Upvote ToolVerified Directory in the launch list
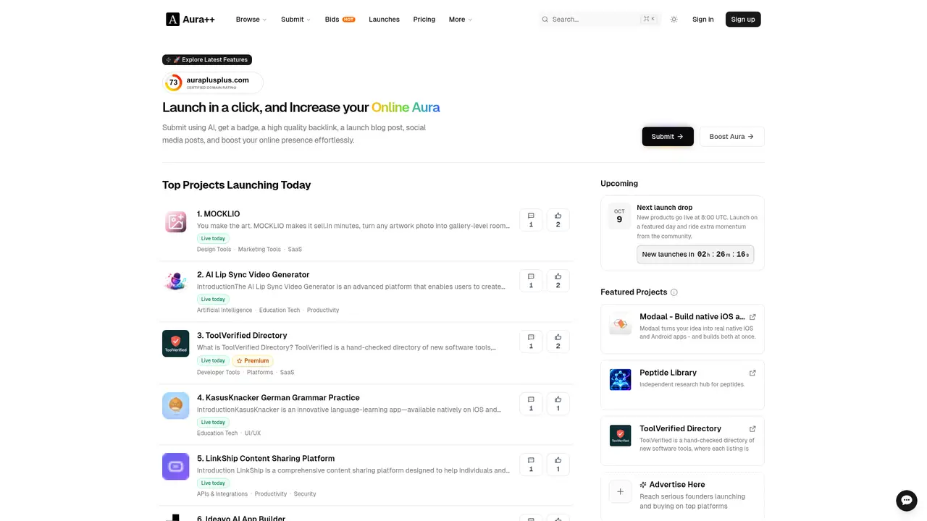The height and width of the screenshot is (521, 927). click(x=558, y=342)
